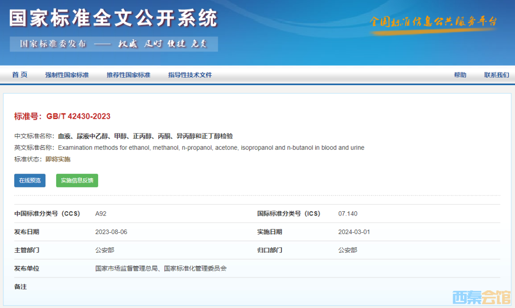
Task: Click the 国家标准委发布 slogan banner
Action: [113, 44]
